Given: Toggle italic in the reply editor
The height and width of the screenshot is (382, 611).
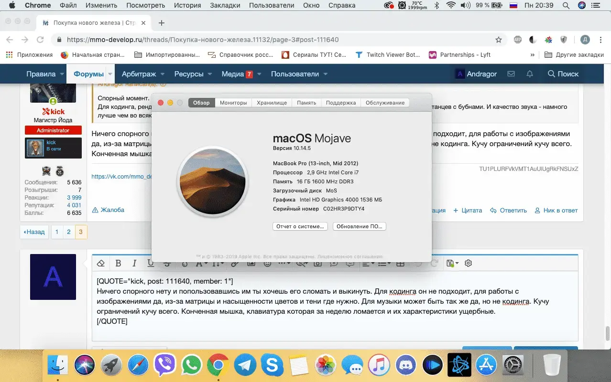Looking at the screenshot, I should pos(134,263).
